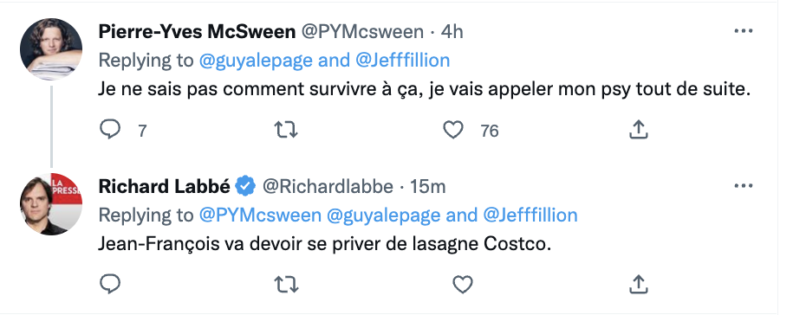Open more options for Pierre-Yves McSween's tweet
Image resolution: width=806 pixels, height=315 pixels.
click(744, 31)
